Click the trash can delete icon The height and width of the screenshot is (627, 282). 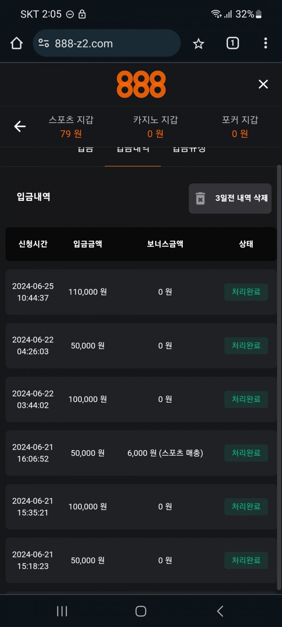201,198
